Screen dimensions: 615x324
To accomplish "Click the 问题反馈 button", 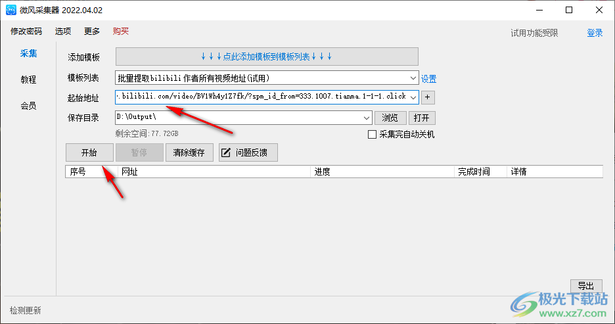I will tap(248, 152).
